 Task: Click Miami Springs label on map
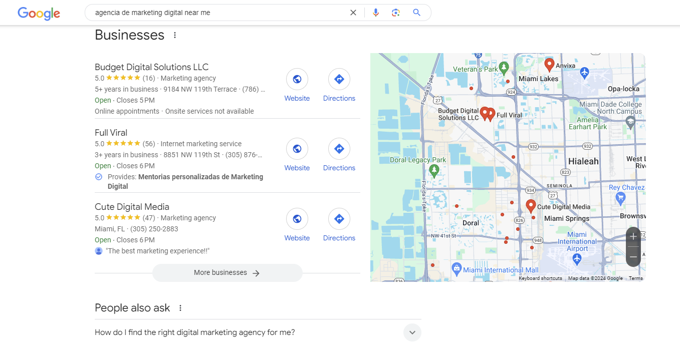[x=567, y=218]
